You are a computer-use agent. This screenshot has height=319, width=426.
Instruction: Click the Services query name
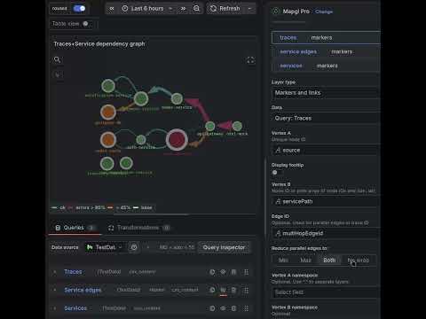(75, 308)
